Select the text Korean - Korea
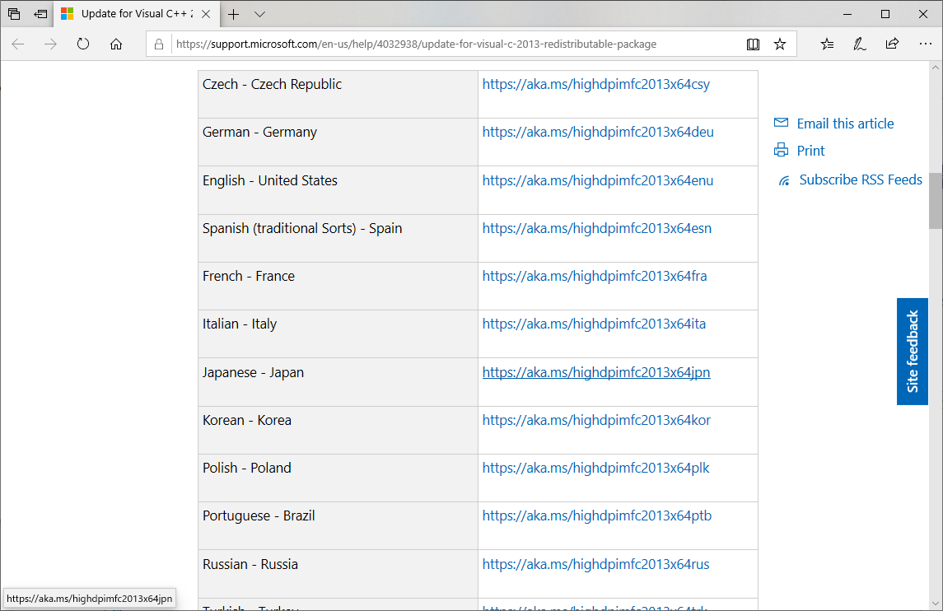The image size is (943, 611). (x=247, y=420)
